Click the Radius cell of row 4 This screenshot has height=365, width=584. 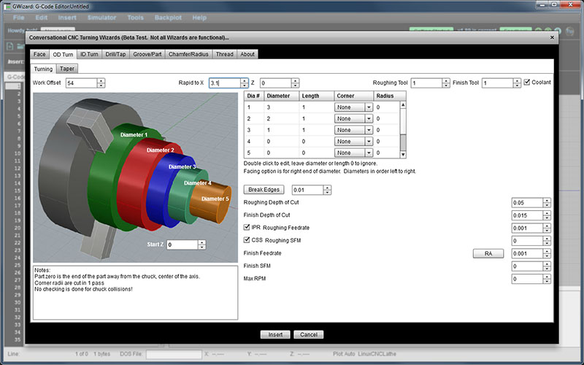point(387,142)
